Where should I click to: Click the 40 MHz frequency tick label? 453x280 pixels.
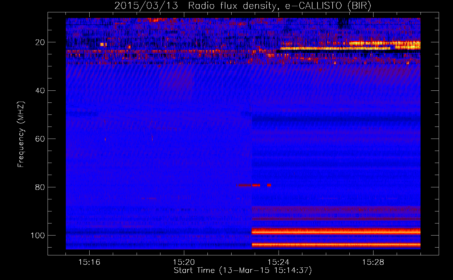pyautogui.click(x=40, y=90)
